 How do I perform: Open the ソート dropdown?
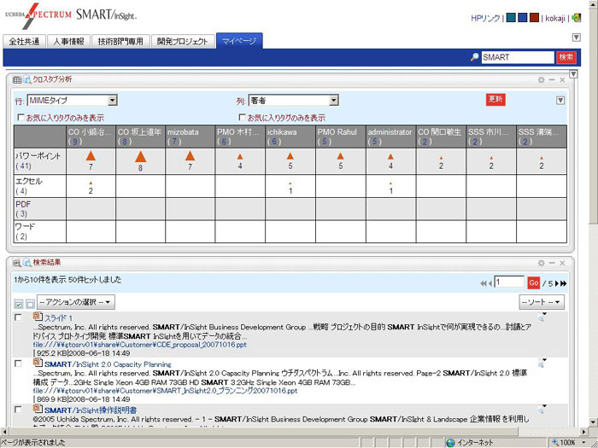coord(542,302)
